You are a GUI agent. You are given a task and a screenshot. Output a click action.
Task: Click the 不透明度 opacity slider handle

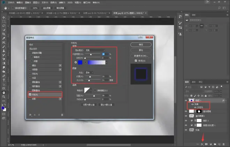coord(91,55)
